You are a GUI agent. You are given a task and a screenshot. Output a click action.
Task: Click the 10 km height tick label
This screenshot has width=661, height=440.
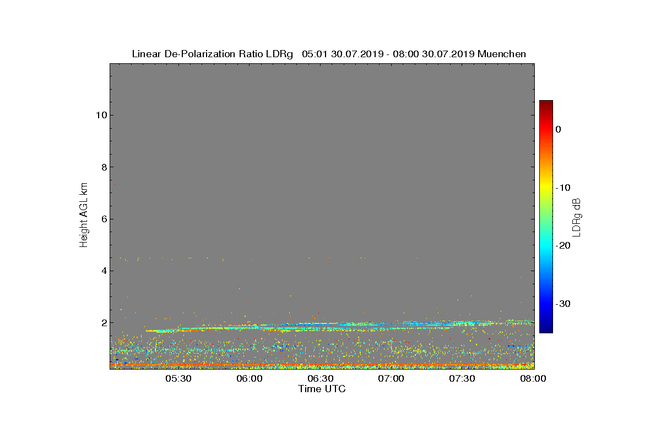pos(100,115)
